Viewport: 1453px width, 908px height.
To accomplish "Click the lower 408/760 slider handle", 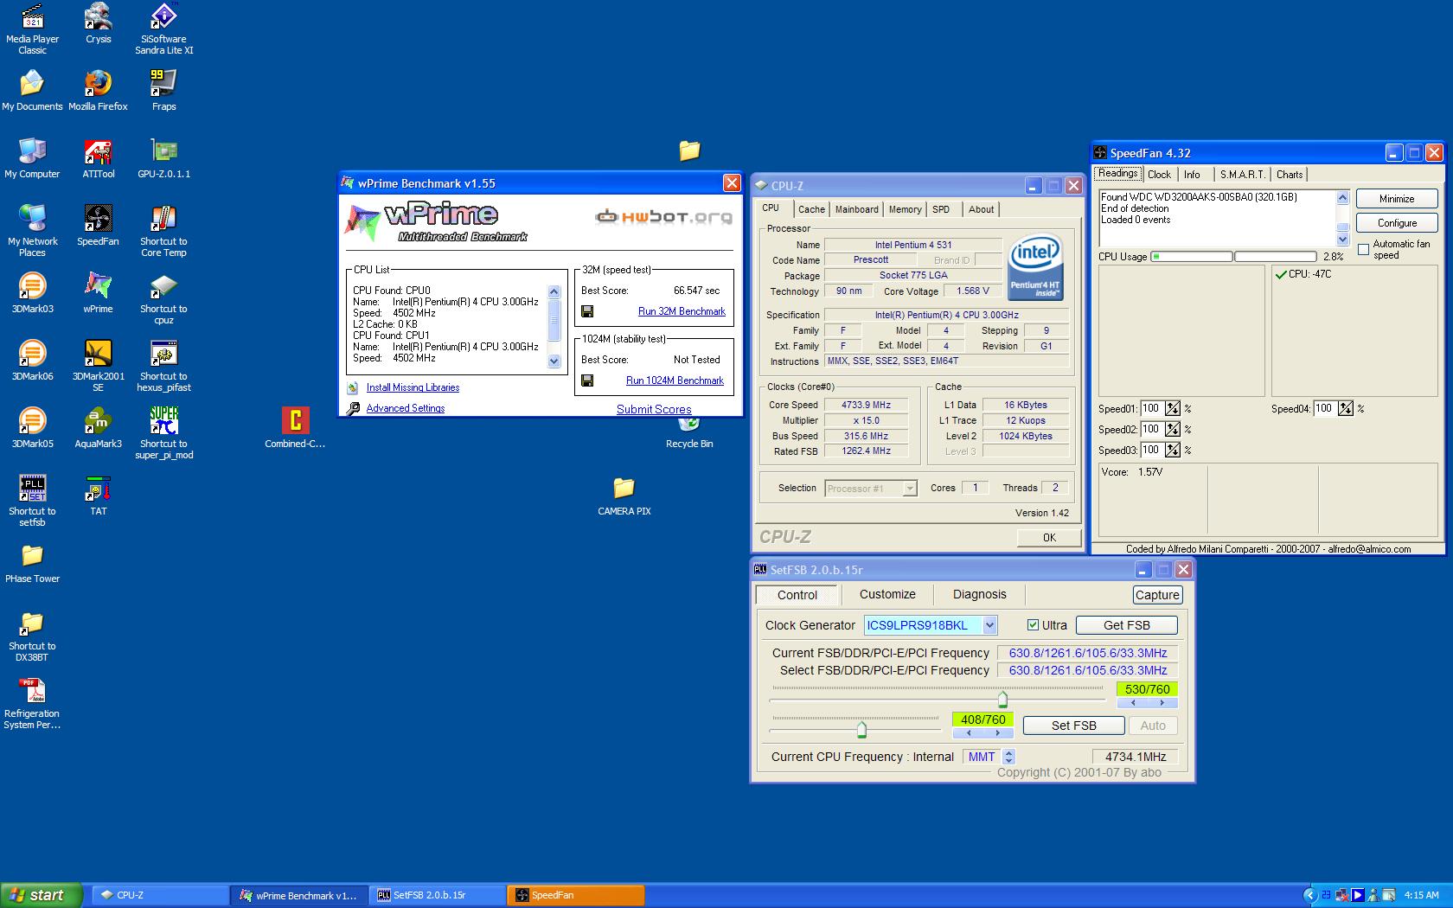I will [861, 730].
